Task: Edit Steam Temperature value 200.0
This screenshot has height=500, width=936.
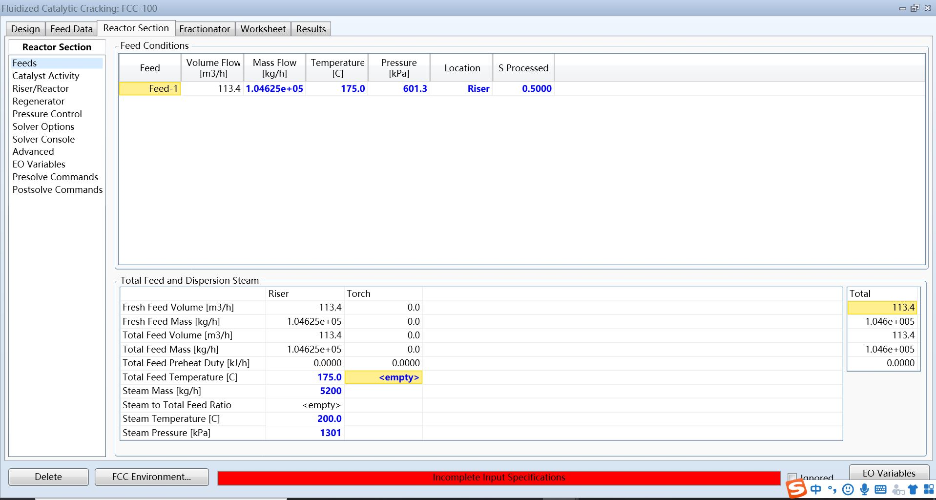Action: [305, 418]
